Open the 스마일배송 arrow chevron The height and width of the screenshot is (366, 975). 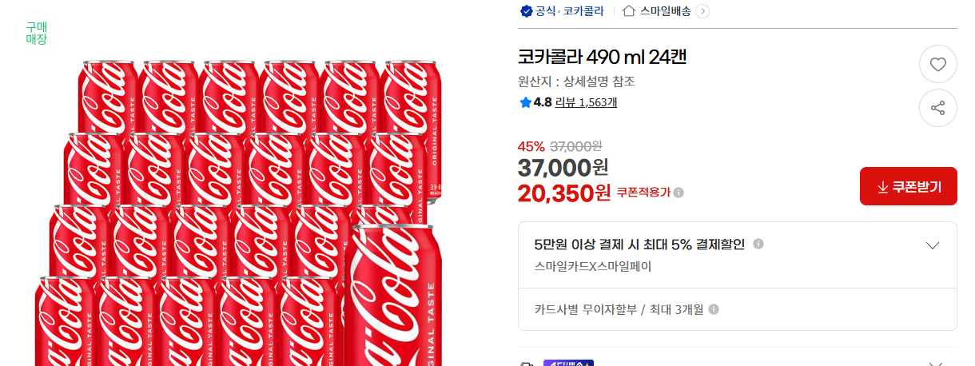[702, 11]
